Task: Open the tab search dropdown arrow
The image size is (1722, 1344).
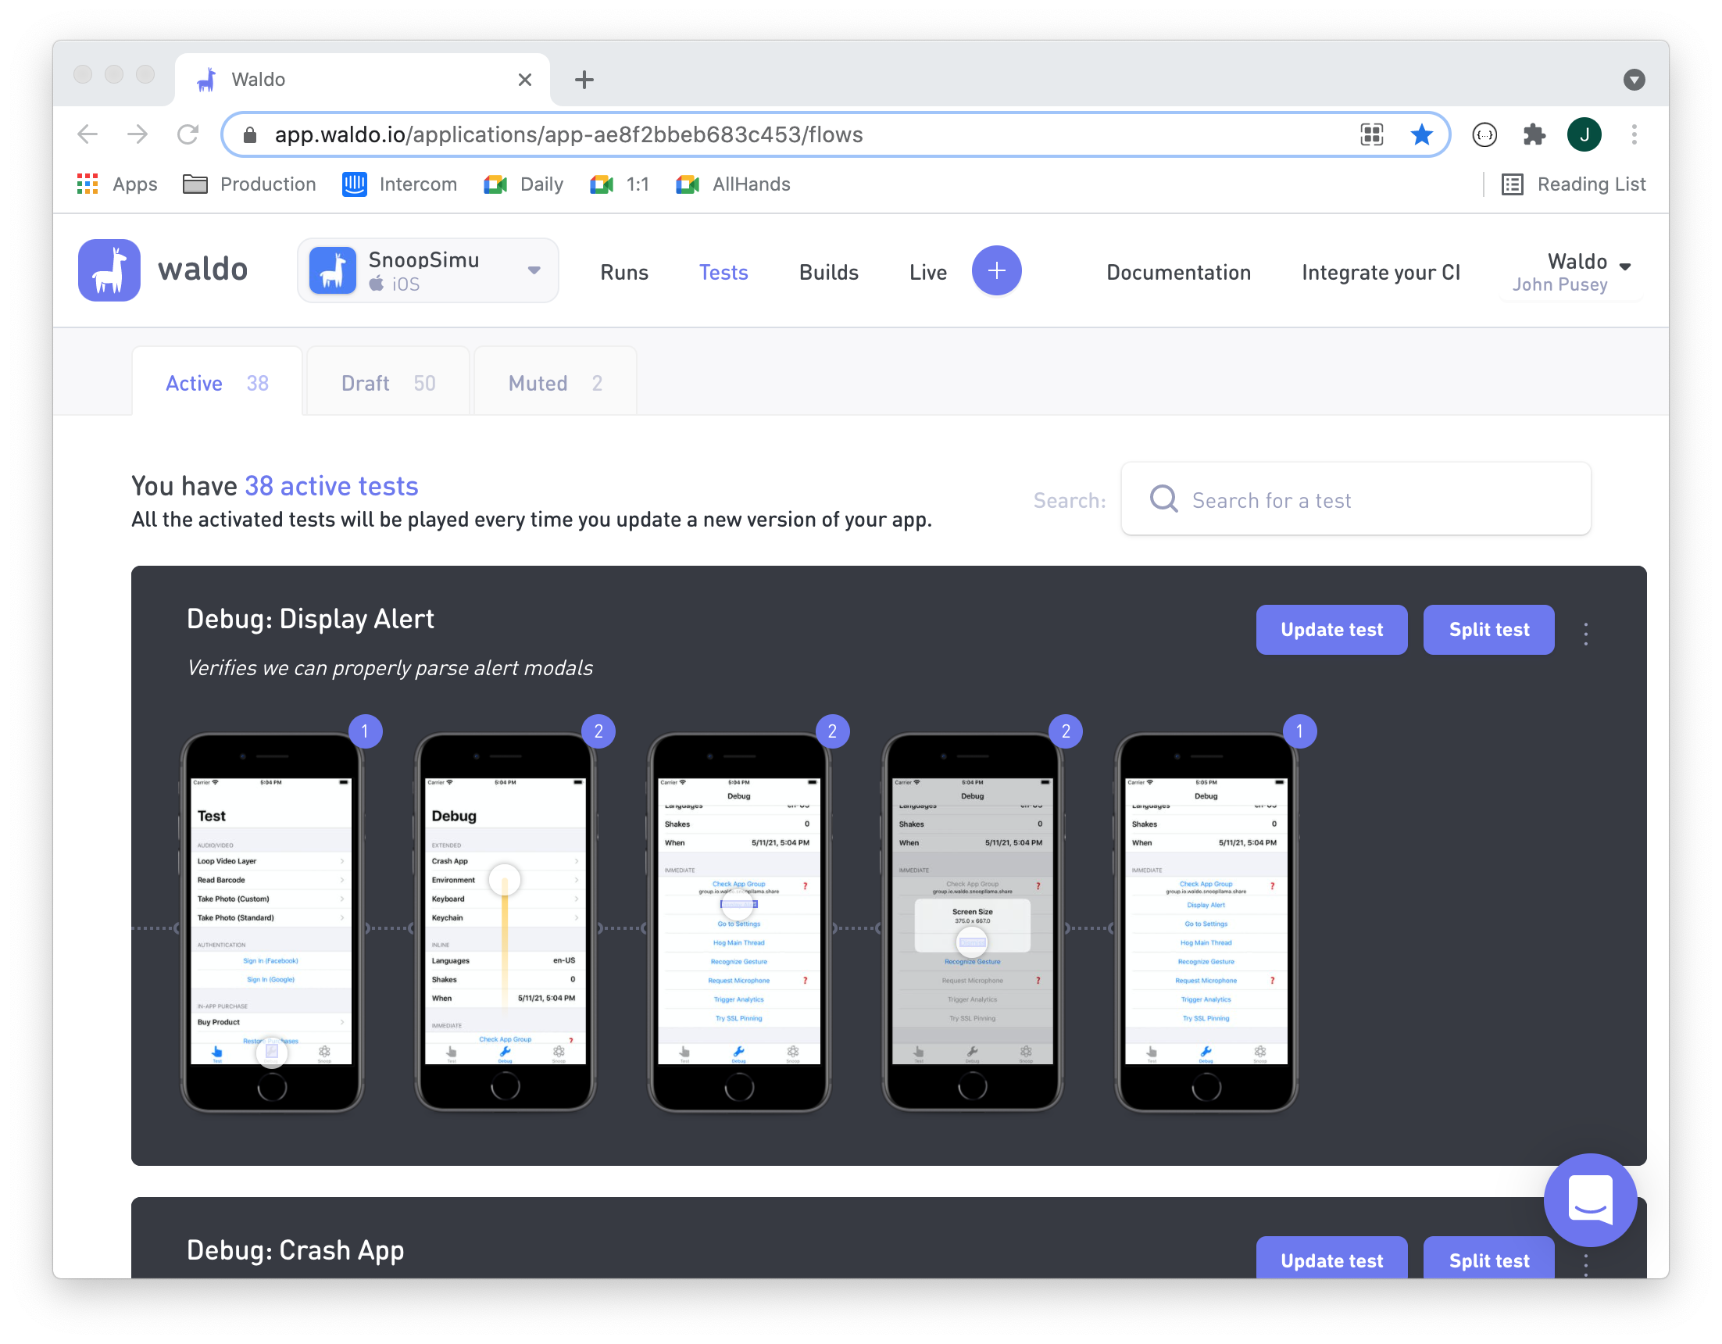Action: pos(1634,80)
